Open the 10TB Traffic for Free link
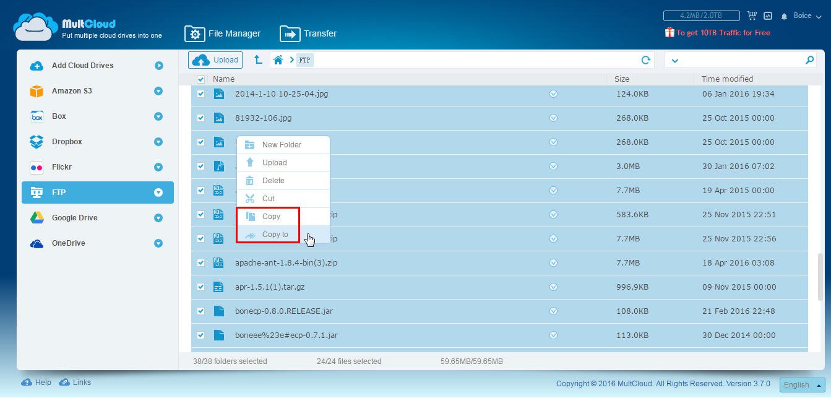 point(722,33)
